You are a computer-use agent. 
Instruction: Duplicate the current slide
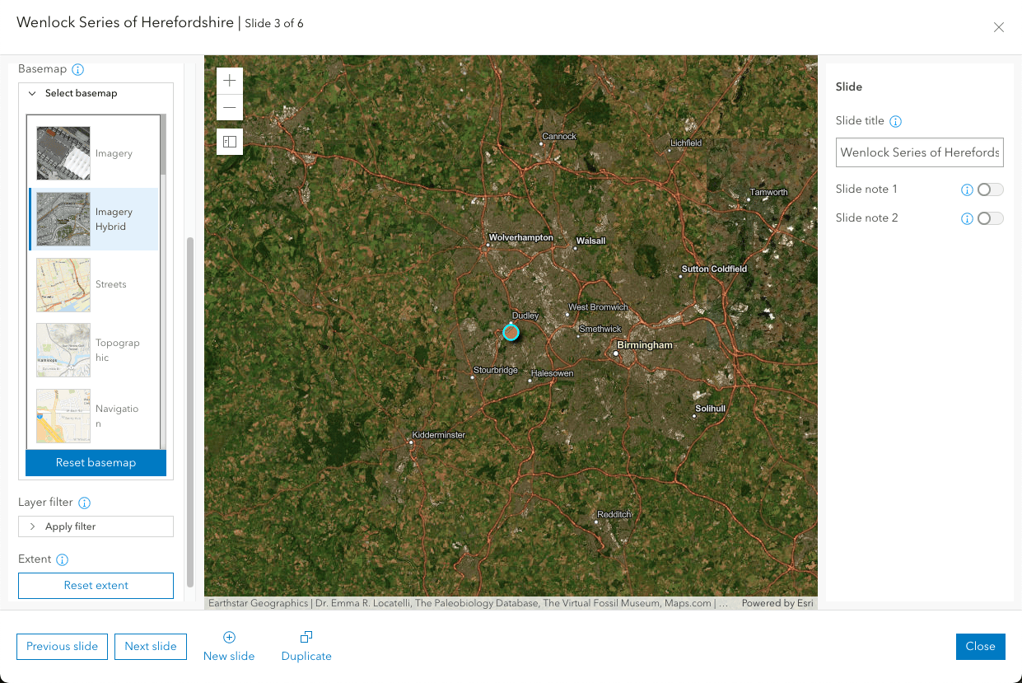[x=306, y=647]
